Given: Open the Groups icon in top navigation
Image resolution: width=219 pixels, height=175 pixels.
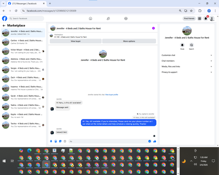Looking at the screenshot, I should coord(126,18).
